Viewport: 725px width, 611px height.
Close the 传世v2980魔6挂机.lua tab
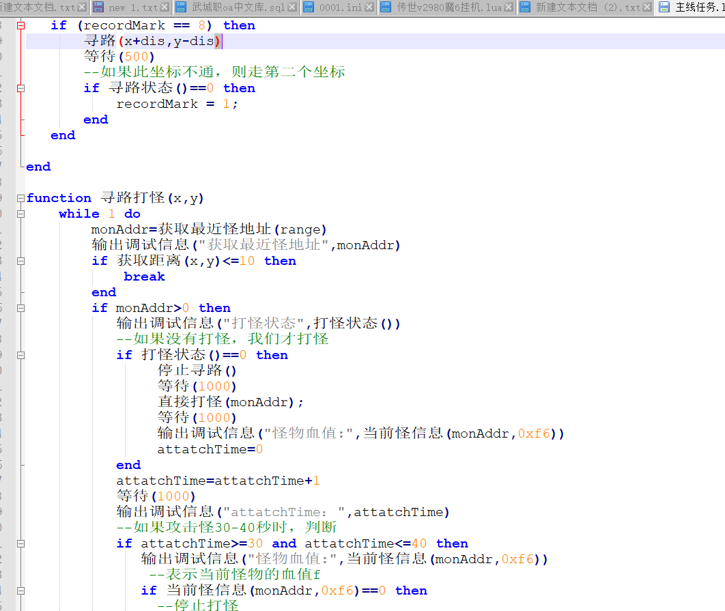(x=508, y=8)
